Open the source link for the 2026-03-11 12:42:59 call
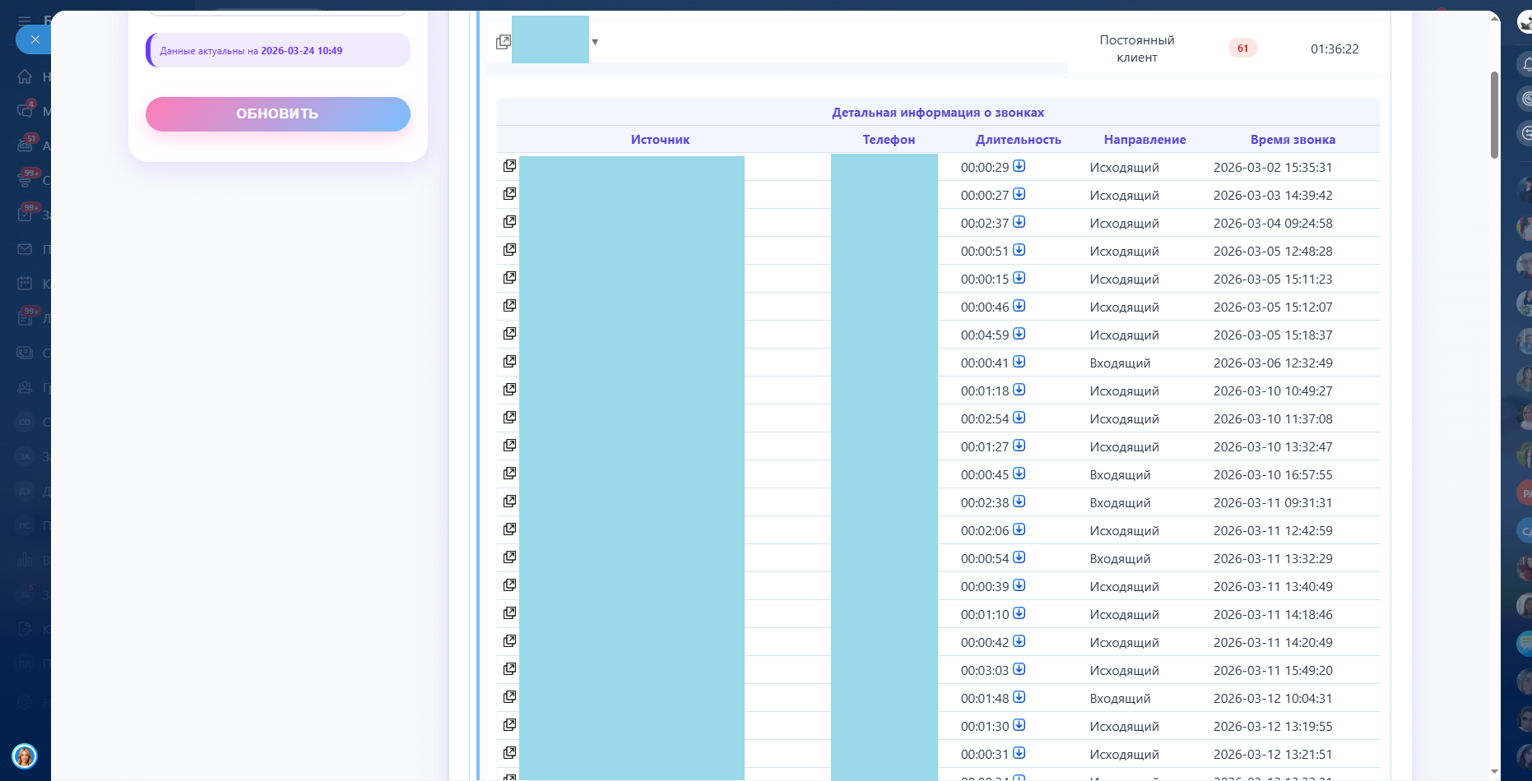Image resolution: width=1532 pixels, height=781 pixels. pos(509,529)
